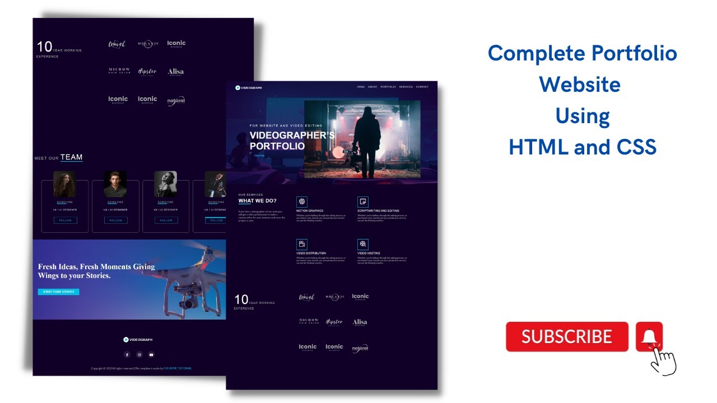Click the facebook icon in the footer
The image size is (717, 403).
[x=127, y=354]
